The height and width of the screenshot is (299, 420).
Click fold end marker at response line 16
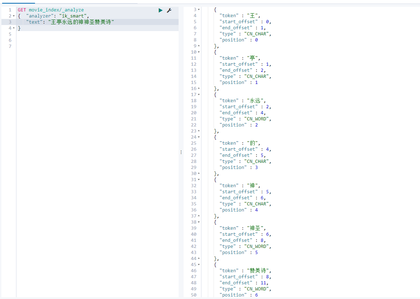point(199,89)
